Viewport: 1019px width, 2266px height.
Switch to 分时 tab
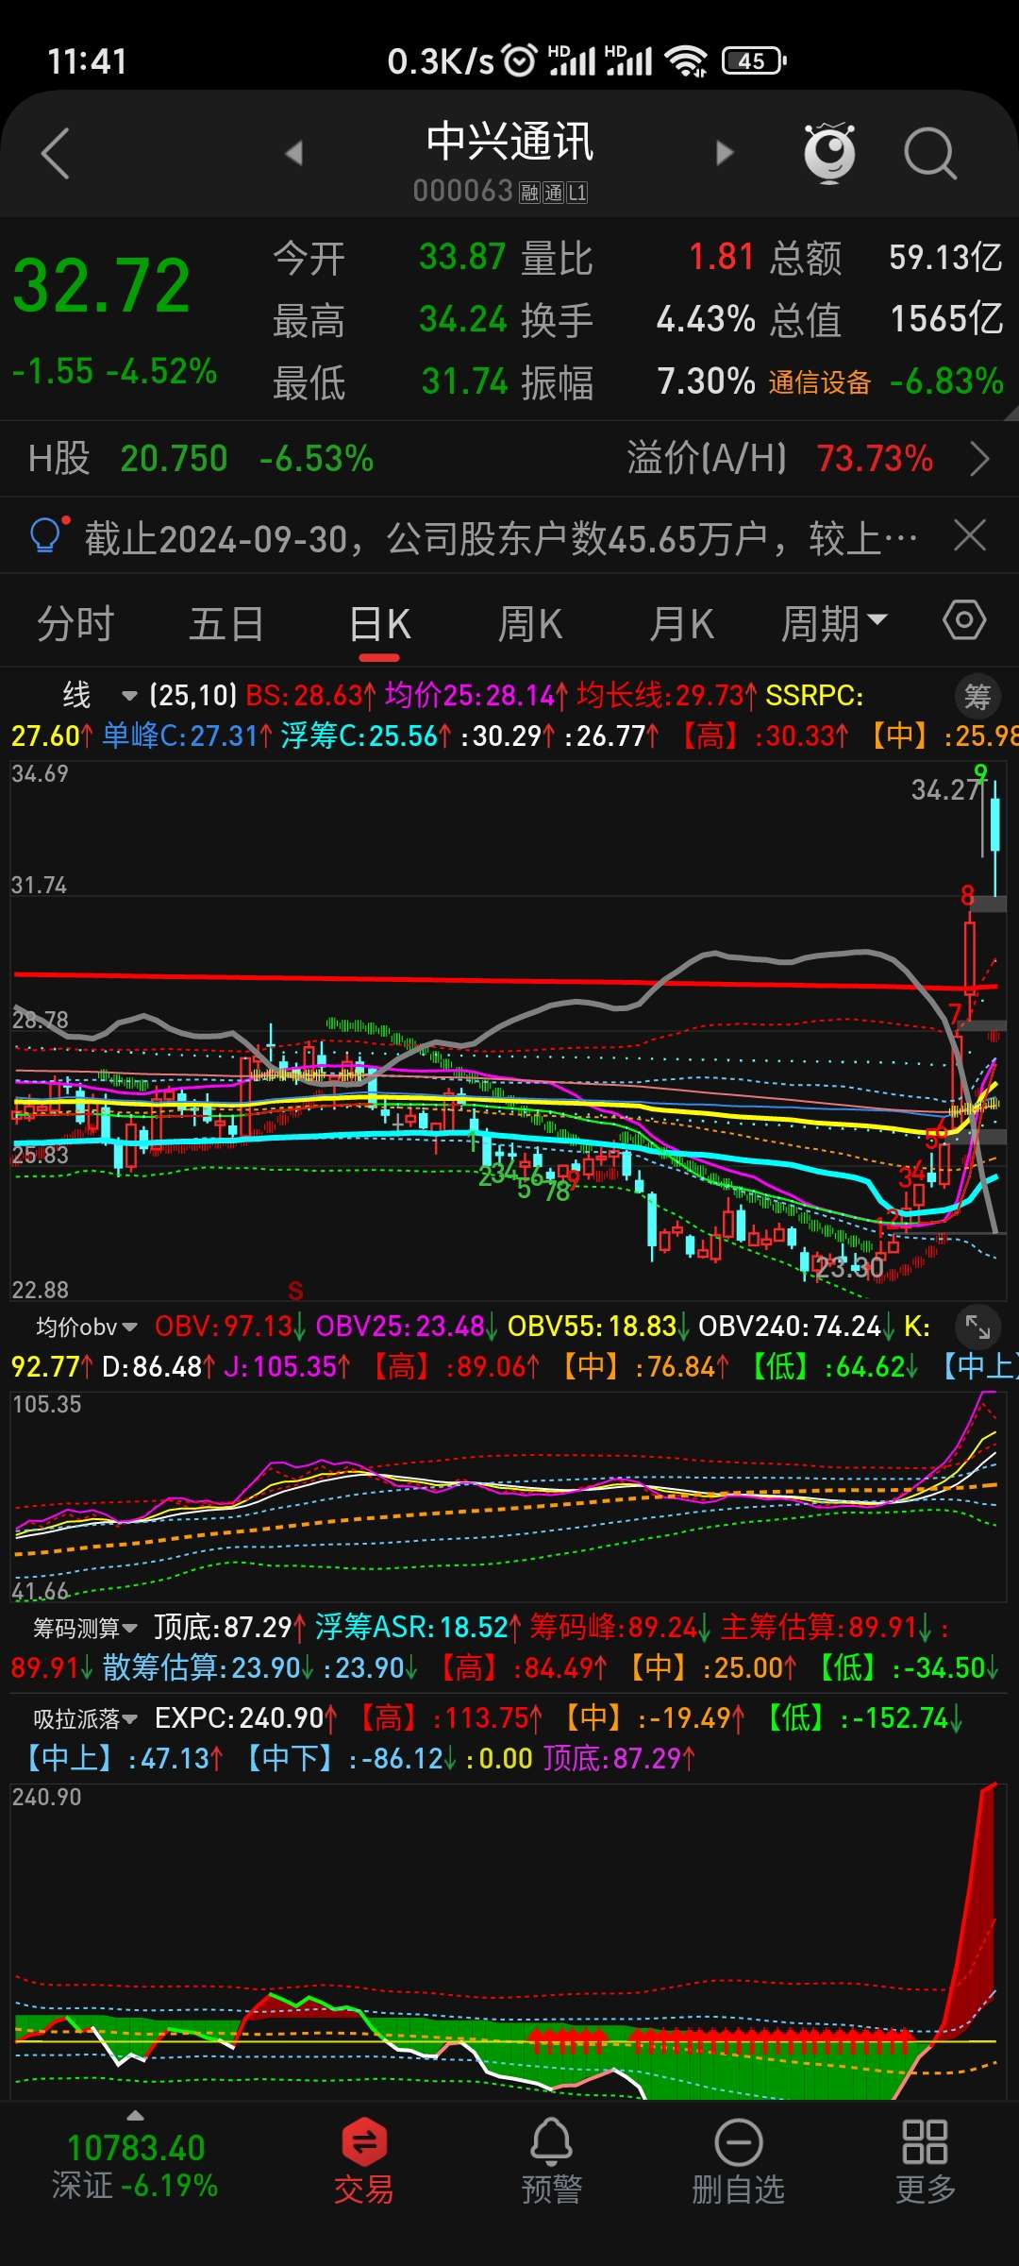(75, 624)
